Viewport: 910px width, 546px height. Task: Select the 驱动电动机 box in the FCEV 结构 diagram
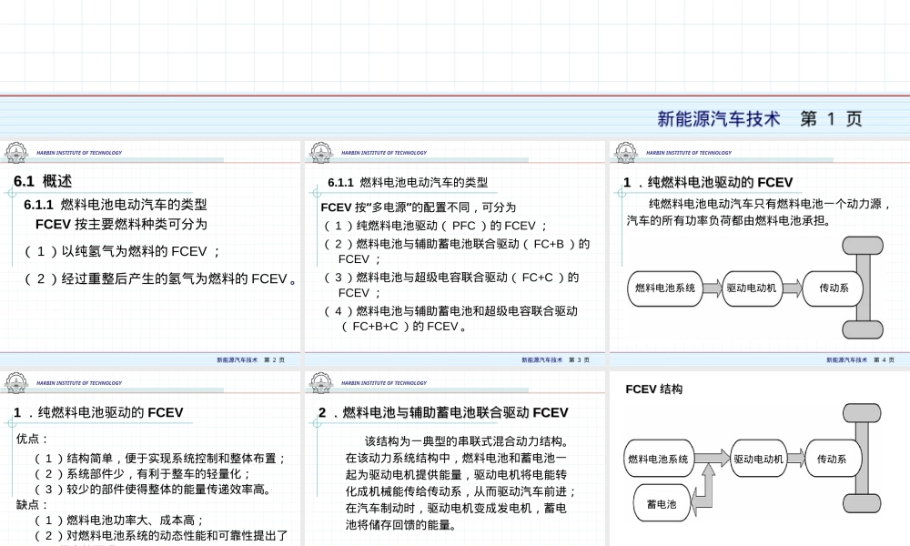[759, 459]
